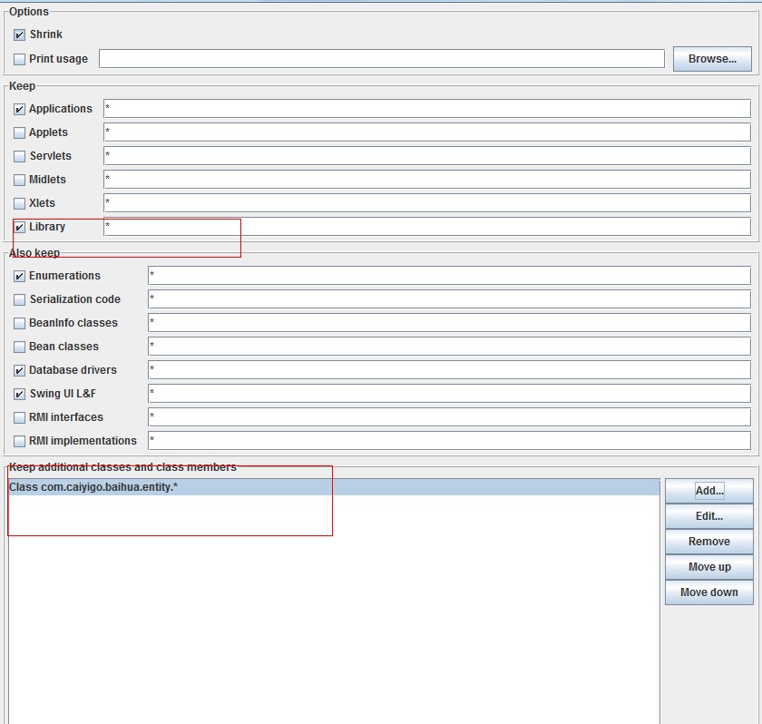Check the Xlets option
The height and width of the screenshot is (724, 762).
coord(19,203)
